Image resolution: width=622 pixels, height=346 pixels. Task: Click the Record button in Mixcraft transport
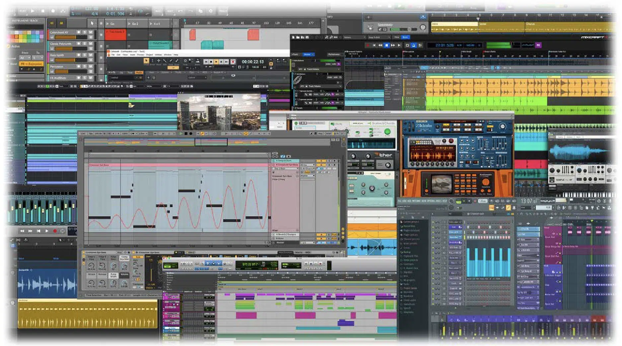pos(367,45)
